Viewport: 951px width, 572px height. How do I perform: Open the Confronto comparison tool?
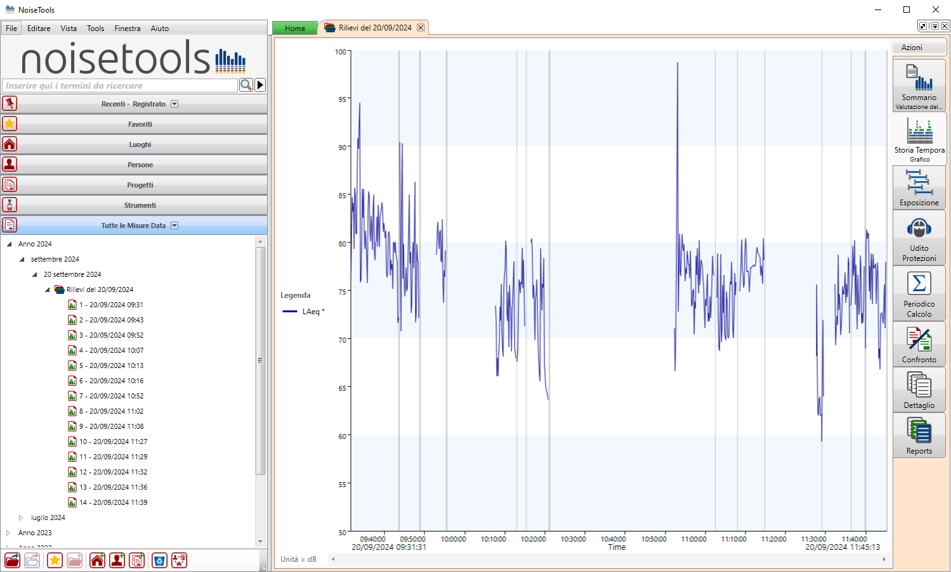point(919,344)
